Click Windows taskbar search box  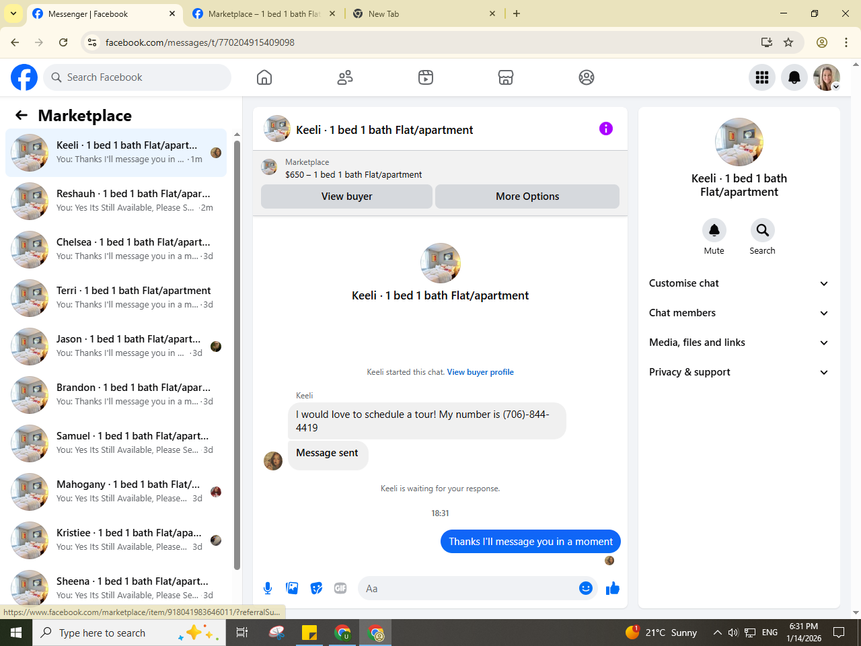[128, 633]
